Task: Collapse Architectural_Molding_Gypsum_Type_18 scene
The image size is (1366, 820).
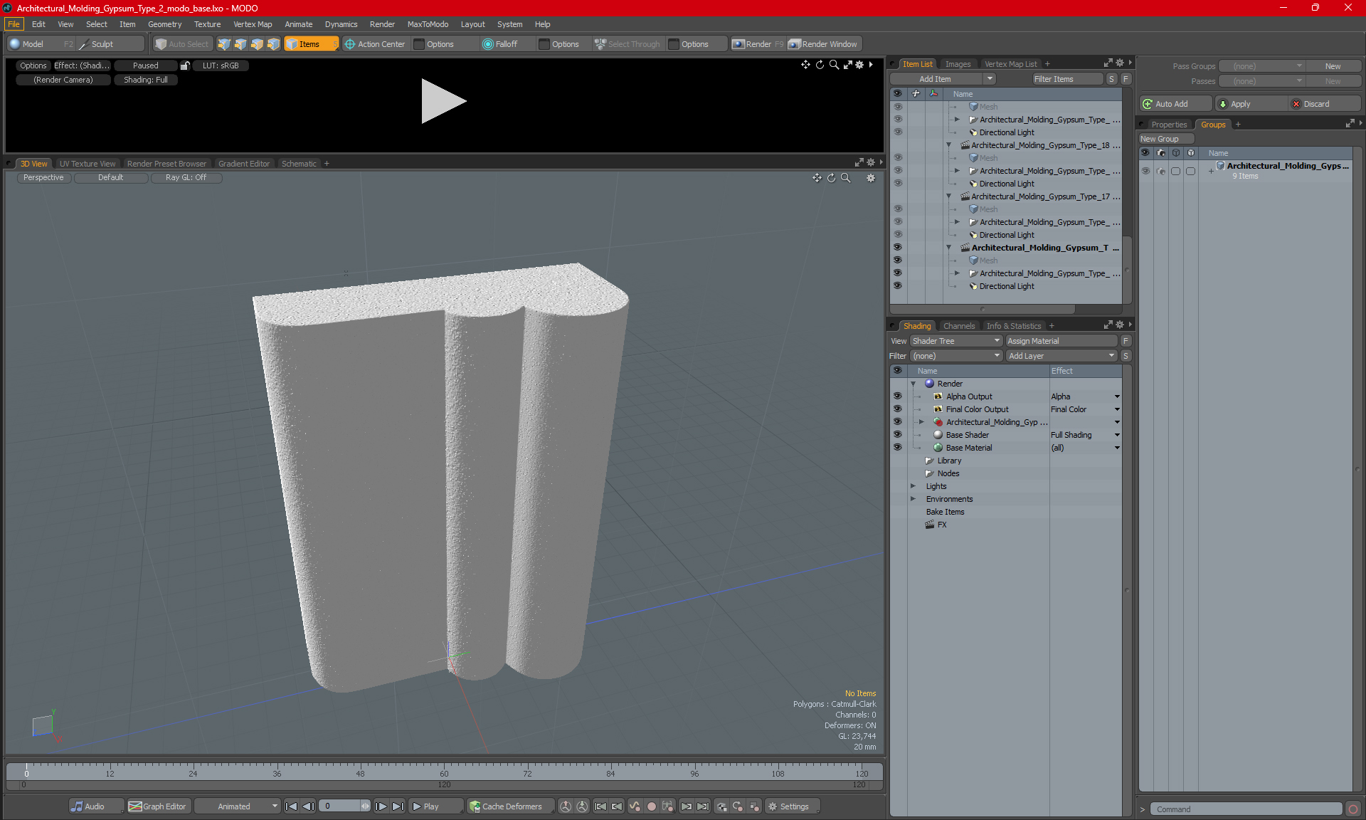Action: pyautogui.click(x=949, y=145)
